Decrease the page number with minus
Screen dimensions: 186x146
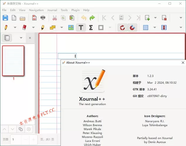click(x=25, y=140)
